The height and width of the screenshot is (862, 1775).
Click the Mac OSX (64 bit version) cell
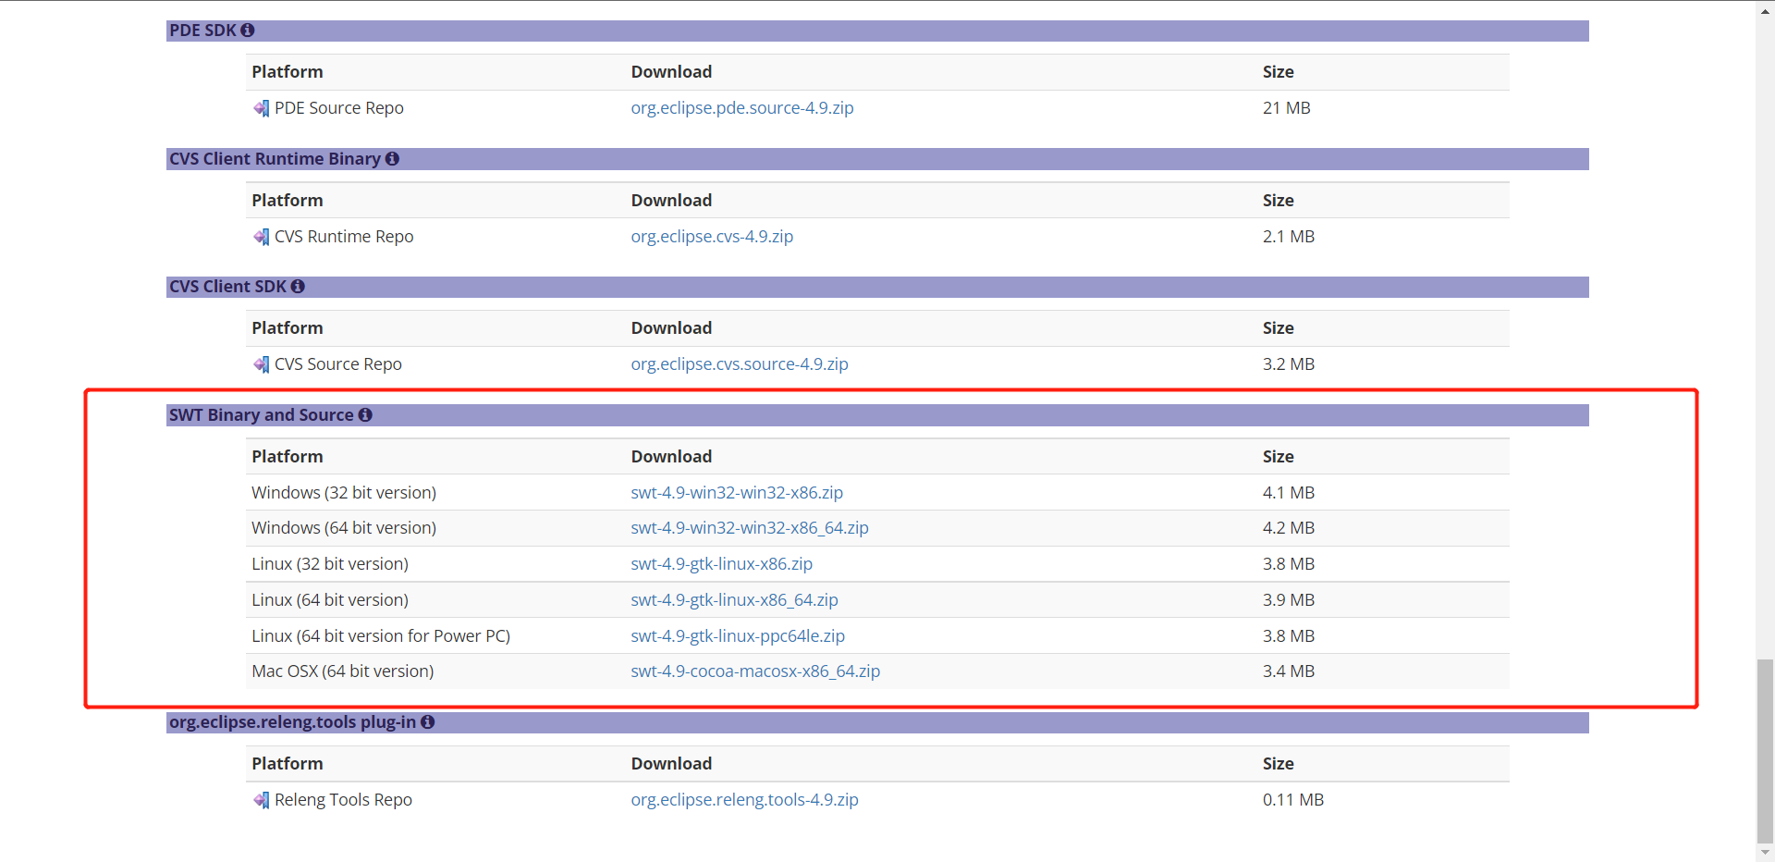343,671
